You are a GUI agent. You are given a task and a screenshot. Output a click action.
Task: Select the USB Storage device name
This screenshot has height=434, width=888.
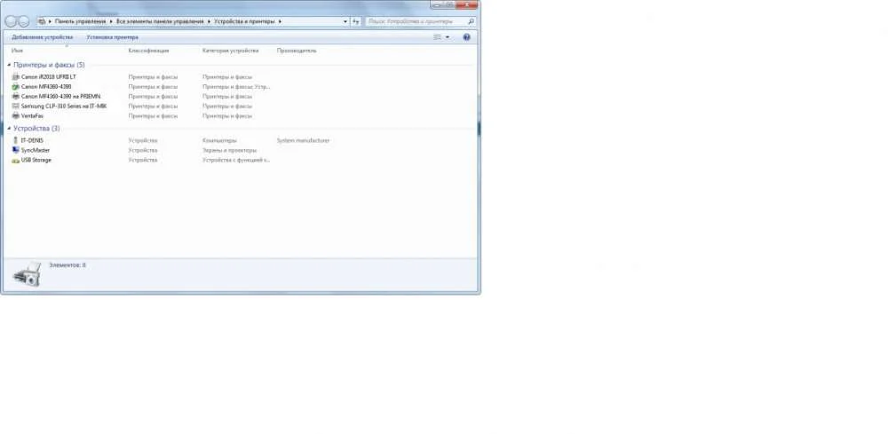[36, 160]
